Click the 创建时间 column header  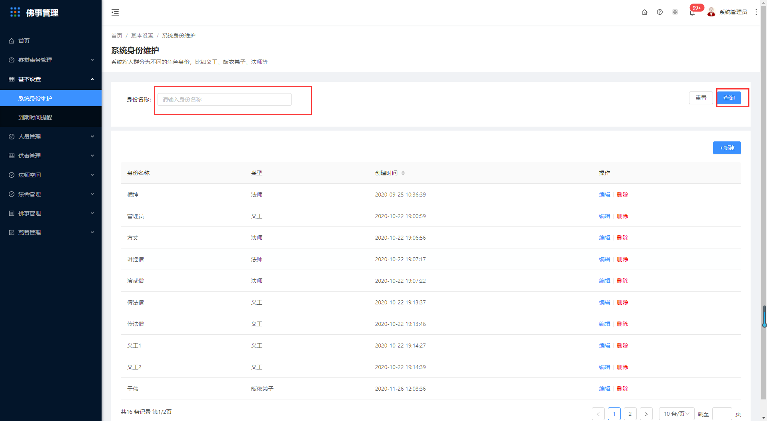386,173
